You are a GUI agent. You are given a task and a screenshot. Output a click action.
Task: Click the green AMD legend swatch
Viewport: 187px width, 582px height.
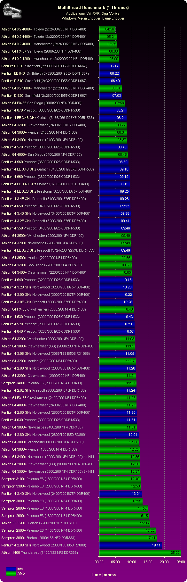click(11, 573)
